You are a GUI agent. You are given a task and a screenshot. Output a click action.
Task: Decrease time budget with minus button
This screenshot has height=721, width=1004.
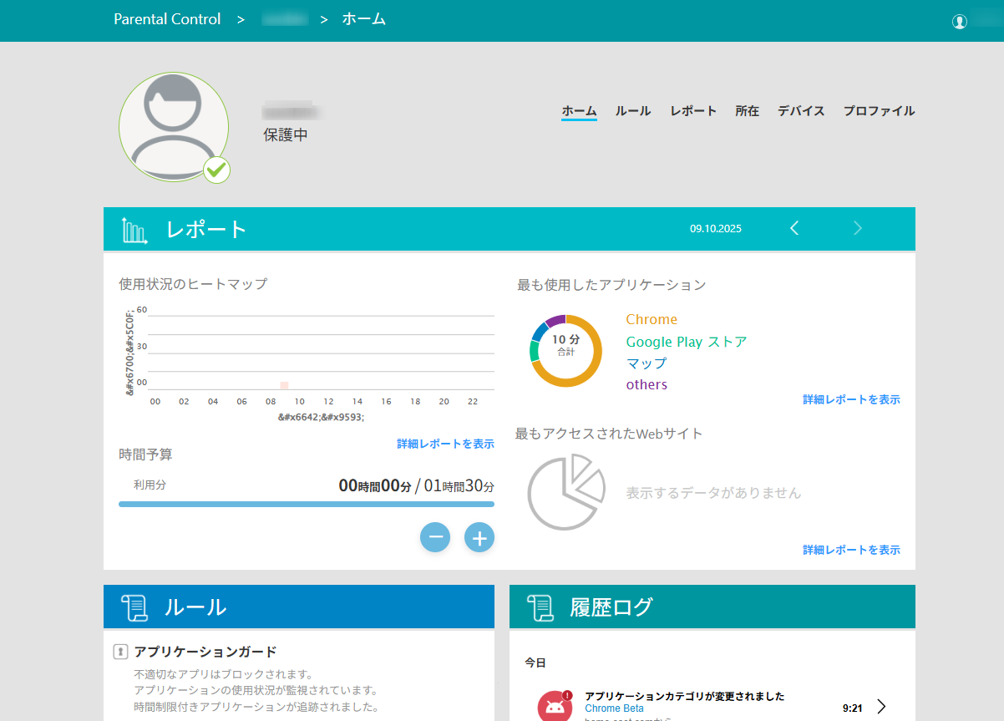click(435, 538)
